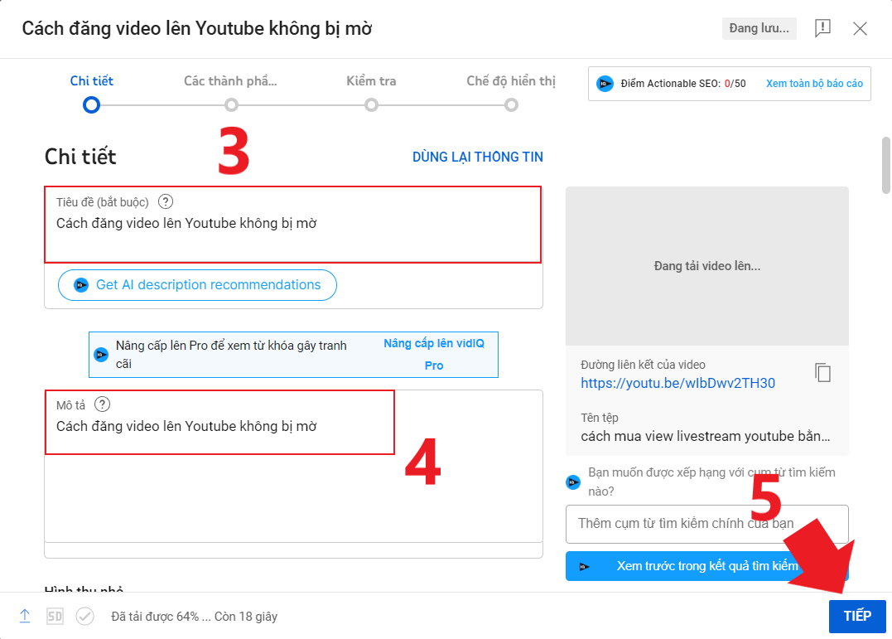The height and width of the screenshot is (639, 892).
Task: Click Get AI description recommendations button
Action: click(x=197, y=284)
